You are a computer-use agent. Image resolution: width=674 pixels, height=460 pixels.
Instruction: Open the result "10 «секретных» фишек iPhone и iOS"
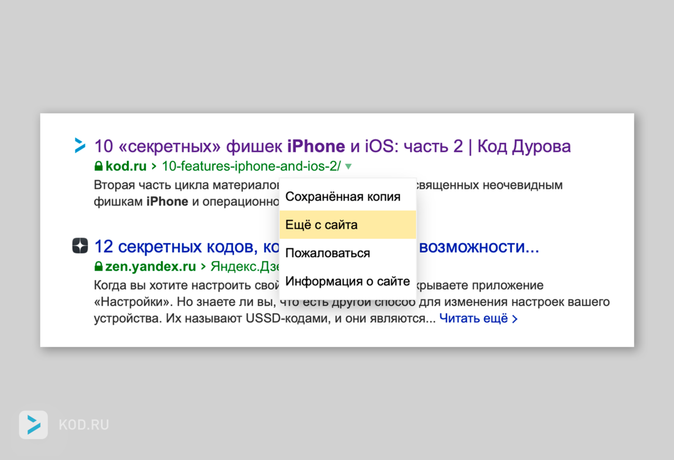click(333, 147)
